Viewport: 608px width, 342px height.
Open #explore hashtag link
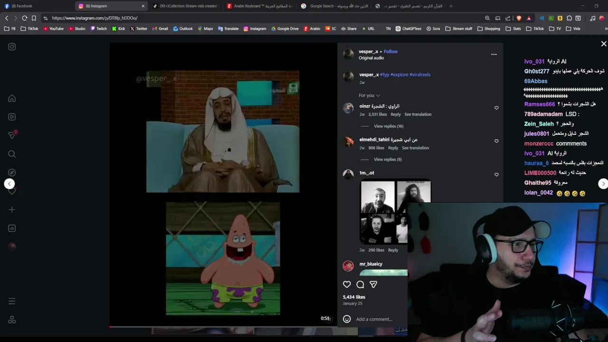tap(399, 75)
